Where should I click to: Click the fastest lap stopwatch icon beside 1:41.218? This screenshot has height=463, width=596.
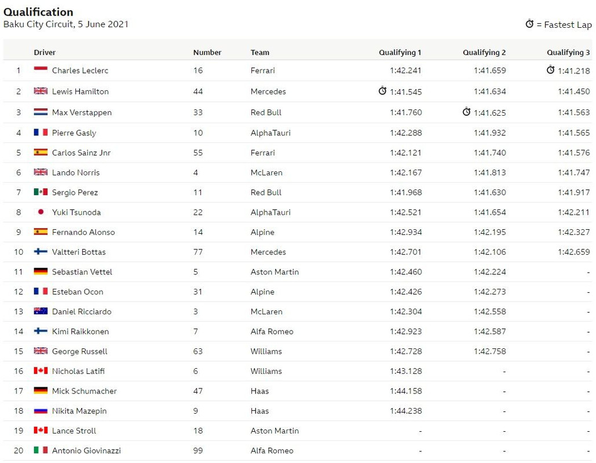point(550,69)
